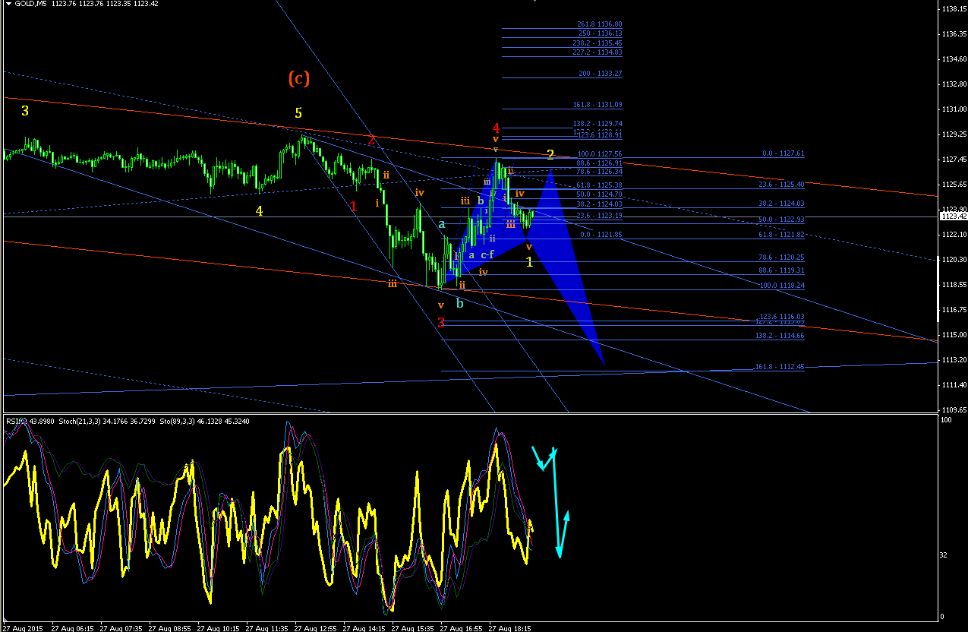Click extension label 138.2 - 1114.66
The image size is (968, 632).
[780, 336]
